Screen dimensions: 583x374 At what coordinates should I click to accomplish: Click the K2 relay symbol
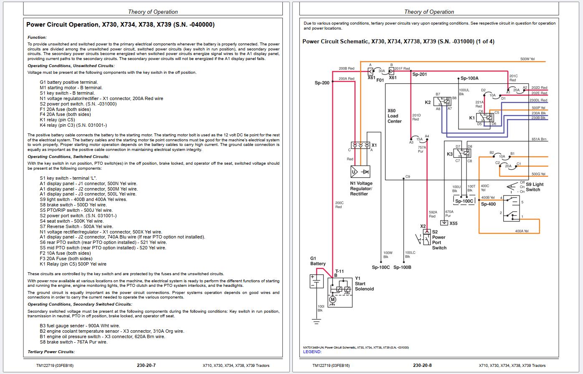[443, 102]
